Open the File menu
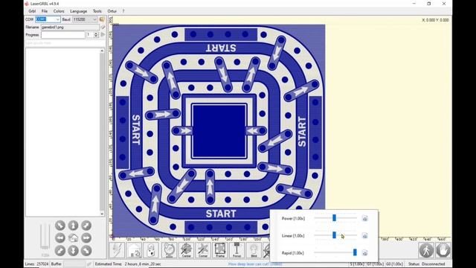 point(45,11)
